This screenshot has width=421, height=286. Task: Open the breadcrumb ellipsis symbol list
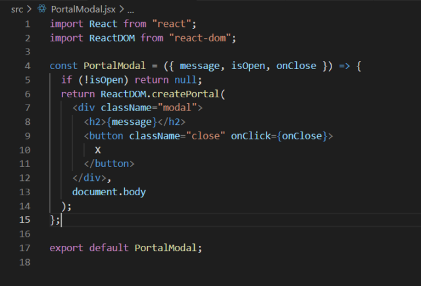130,11
